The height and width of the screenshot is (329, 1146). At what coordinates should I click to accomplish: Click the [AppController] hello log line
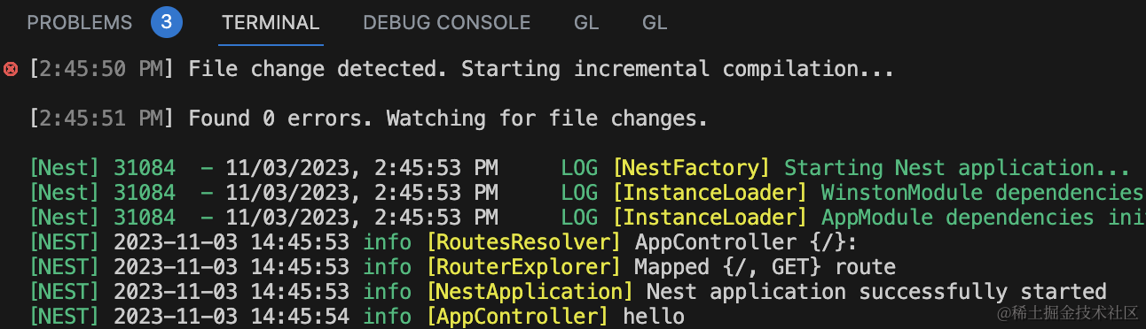[x=357, y=317]
